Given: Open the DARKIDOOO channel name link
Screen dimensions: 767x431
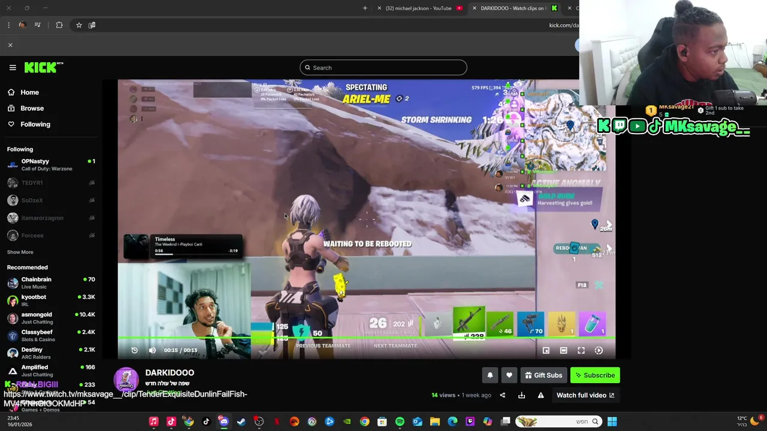Looking at the screenshot, I should click(x=170, y=372).
